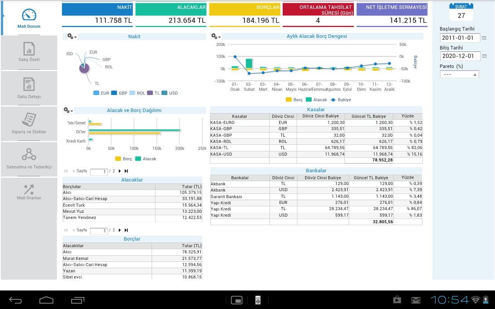Screen dimensions: 495x309
Task: Toggle TL legend in Nakit chart
Action: [x=154, y=93]
